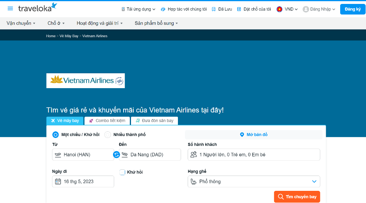Click the Traveloka logo

[38, 8]
